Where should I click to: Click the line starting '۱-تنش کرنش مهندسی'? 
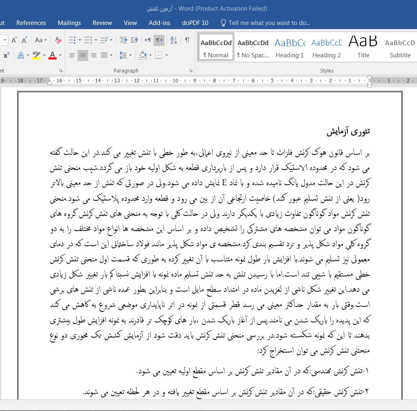tap(253, 371)
